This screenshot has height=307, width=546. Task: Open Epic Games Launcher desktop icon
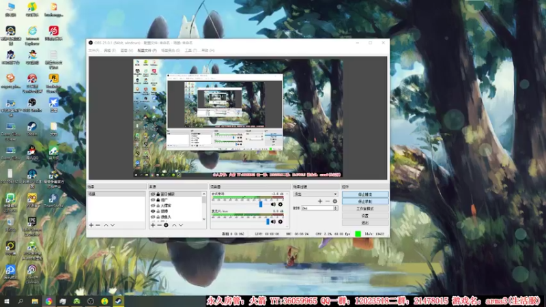coord(32,226)
